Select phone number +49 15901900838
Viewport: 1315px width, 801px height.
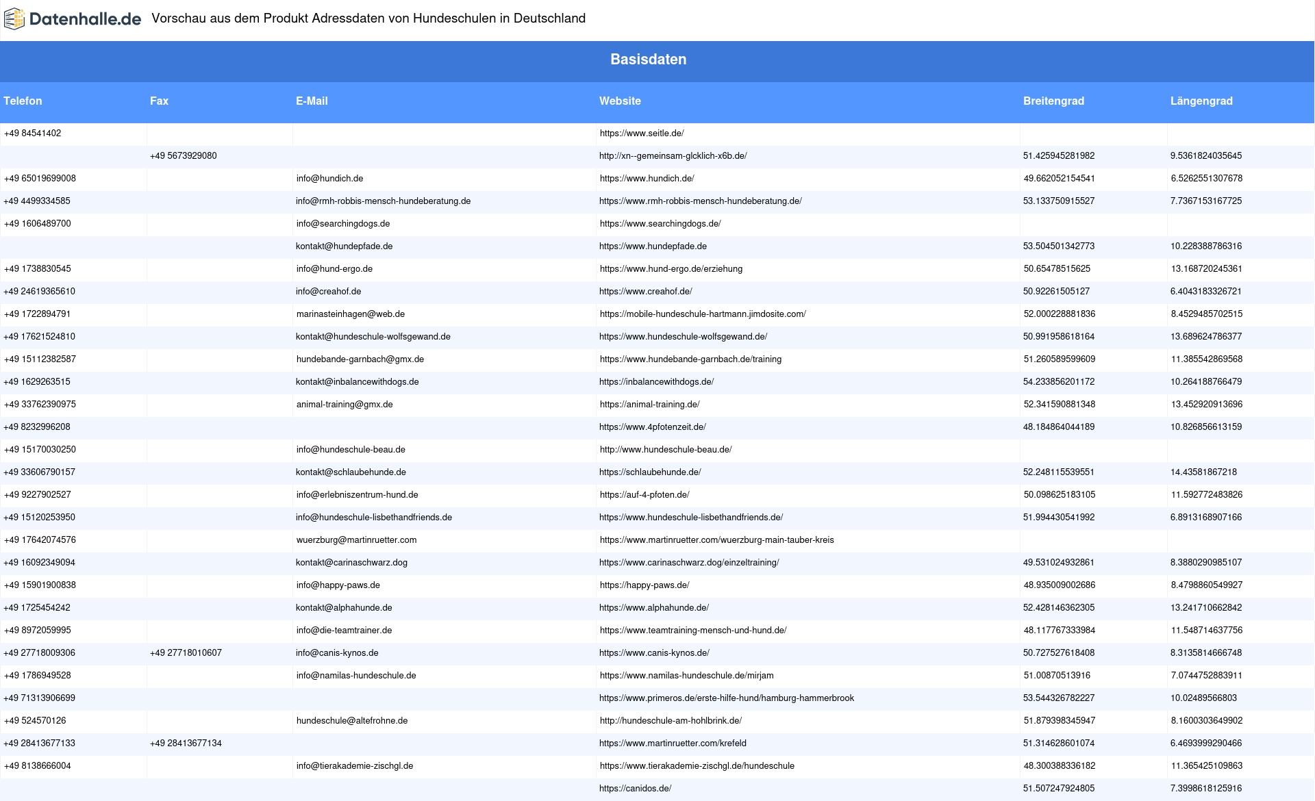[x=40, y=585]
